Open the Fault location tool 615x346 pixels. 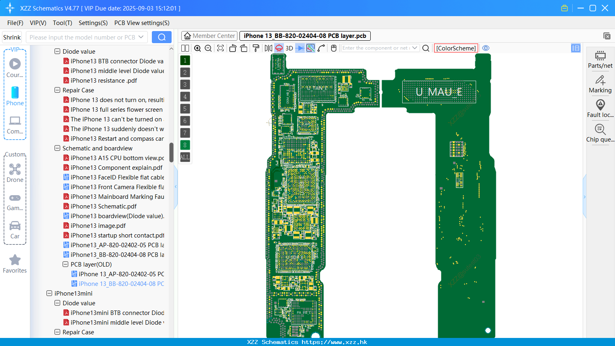tap(600, 108)
